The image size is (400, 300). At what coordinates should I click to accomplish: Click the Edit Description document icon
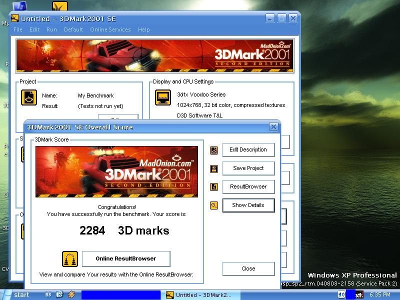[x=214, y=150]
